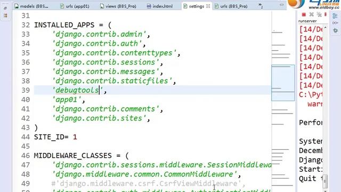
Task: Switch to the models (BBS... tab
Action: tap(31, 6)
